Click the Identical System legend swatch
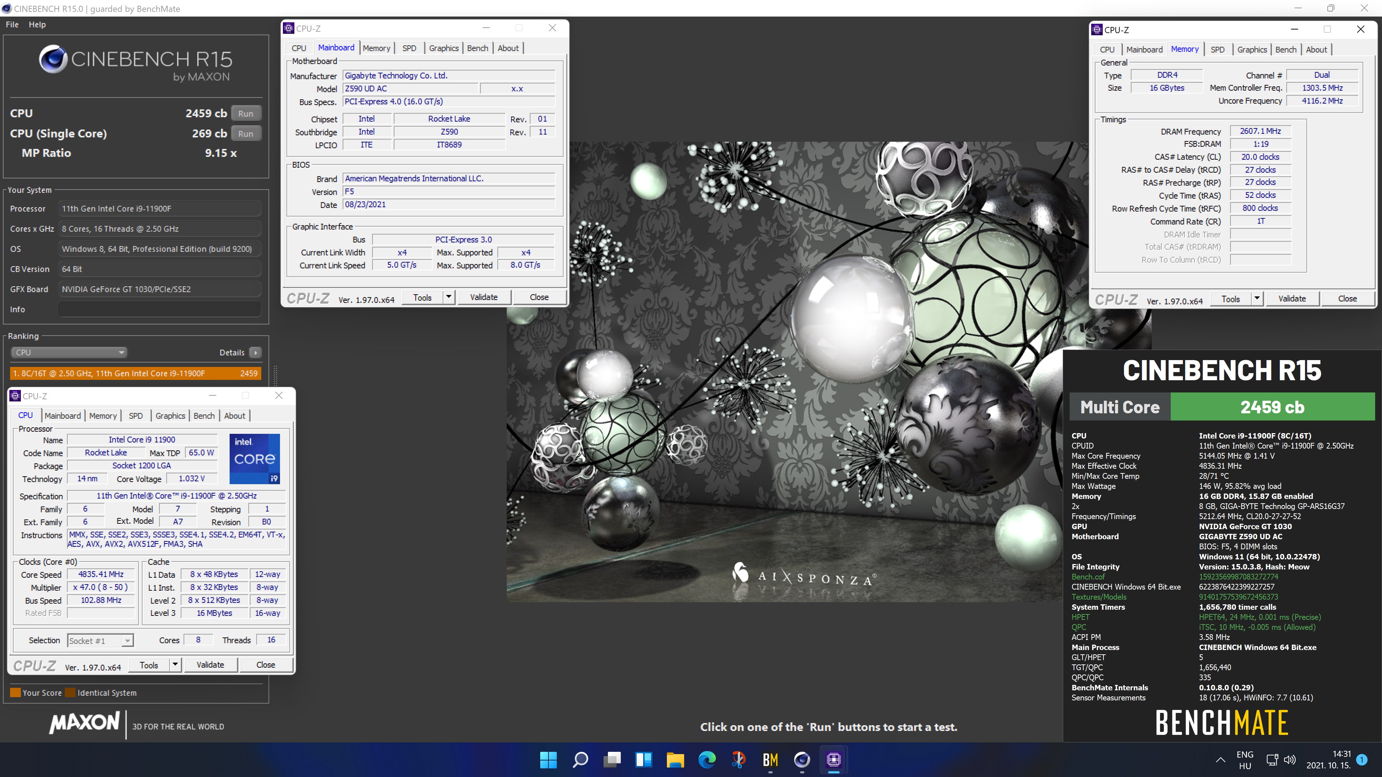The height and width of the screenshot is (777, 1382). (x=70, y=692)
